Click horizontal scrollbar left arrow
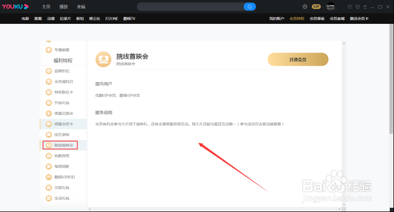Image resolution: width=394 pixels, height=212 pixels. 90,209
